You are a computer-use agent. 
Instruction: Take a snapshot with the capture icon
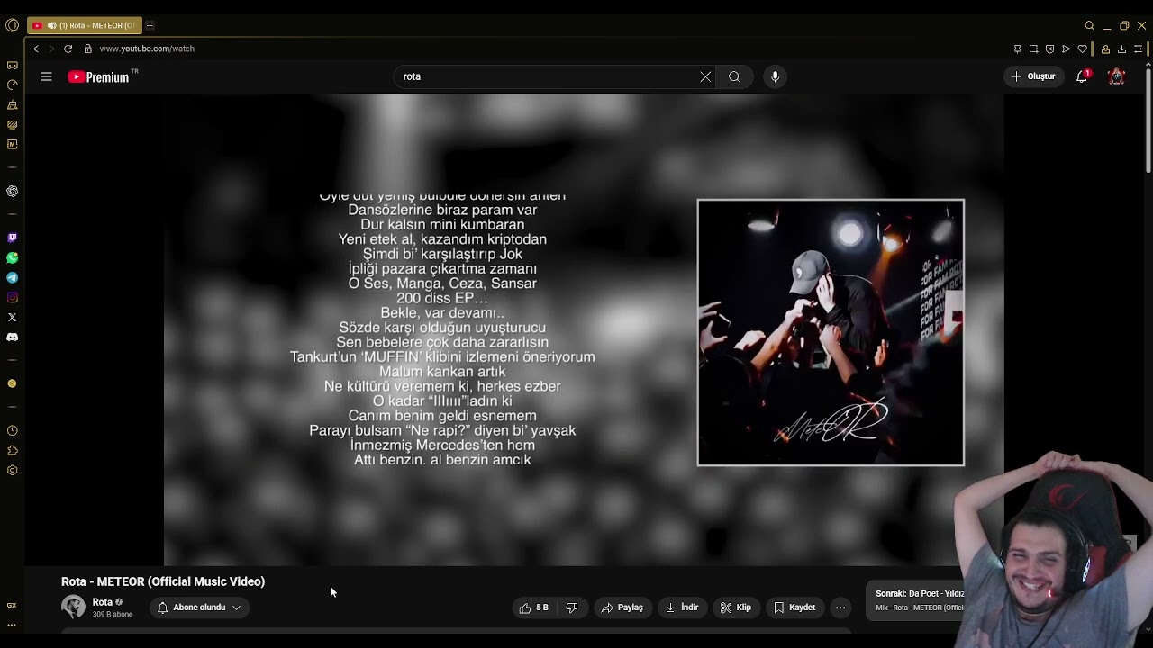tap(1033, 49)
